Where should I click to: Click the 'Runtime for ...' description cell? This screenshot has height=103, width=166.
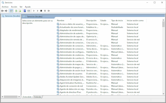[x=92, y=83]
